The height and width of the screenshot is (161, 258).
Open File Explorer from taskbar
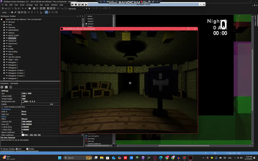pyautogui.click(x=102, y=158)
